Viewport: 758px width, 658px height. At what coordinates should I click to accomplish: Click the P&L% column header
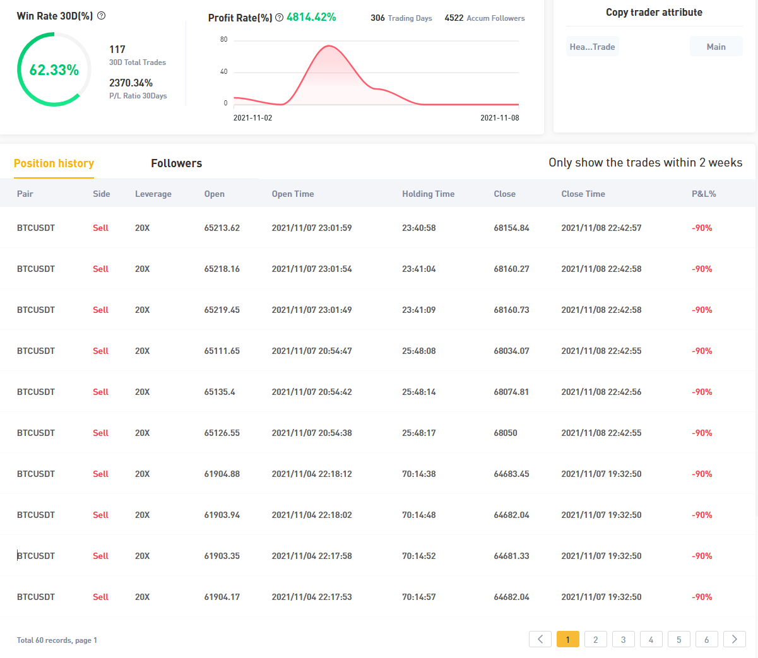[704, 194]
